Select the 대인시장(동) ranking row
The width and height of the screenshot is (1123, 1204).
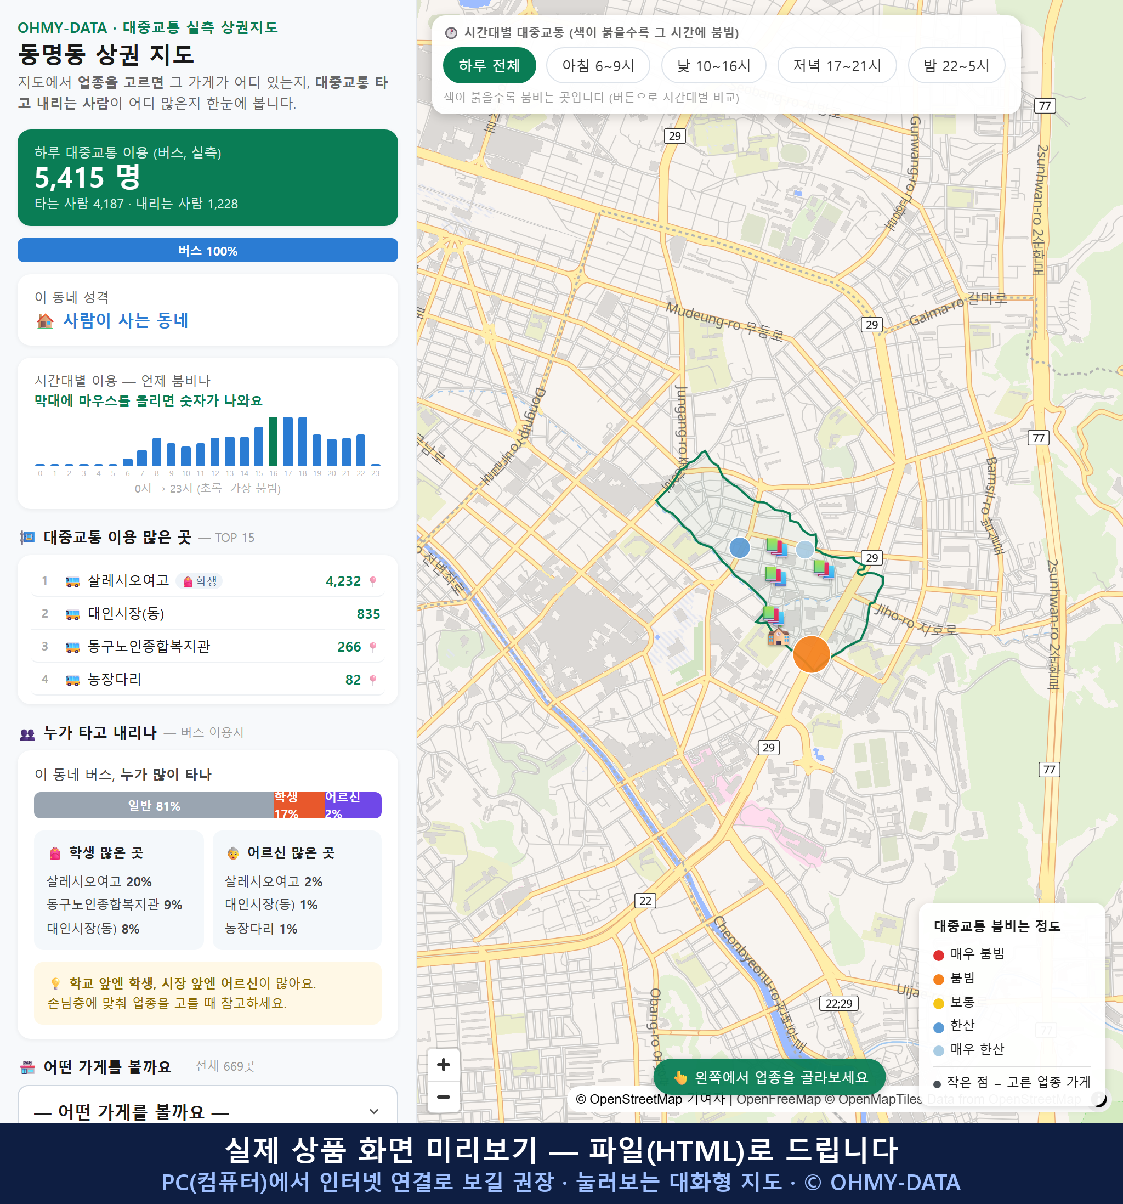point(208,613)
